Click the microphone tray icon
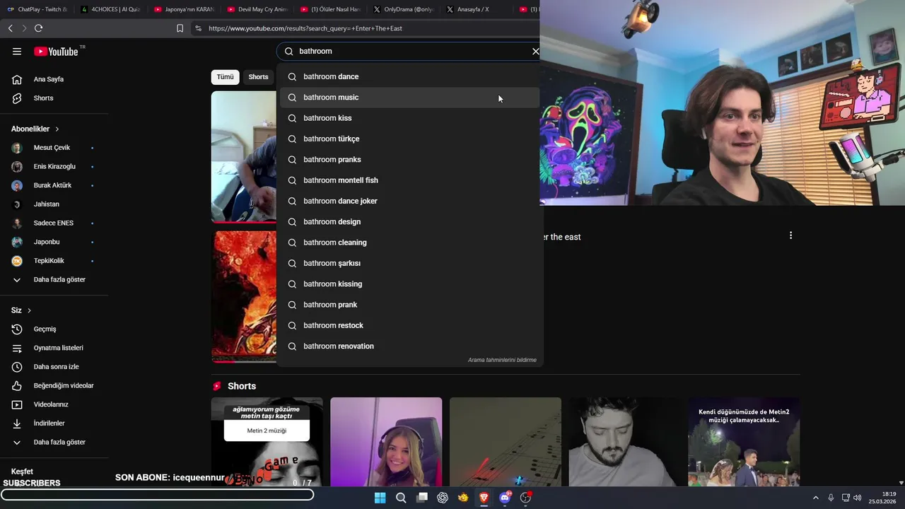Viewport: 905px width, 509px height. tap(831, 498)
